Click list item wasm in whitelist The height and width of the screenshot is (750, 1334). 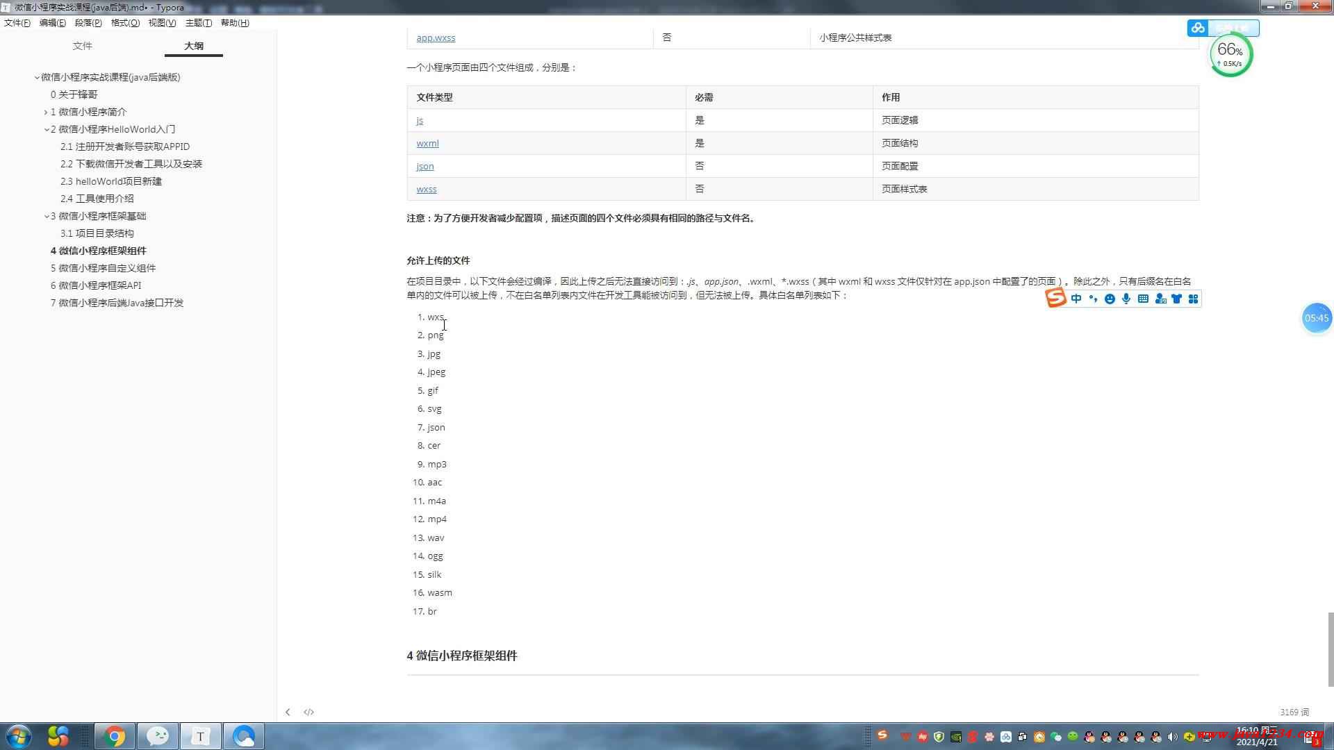[x=440, y=592]
